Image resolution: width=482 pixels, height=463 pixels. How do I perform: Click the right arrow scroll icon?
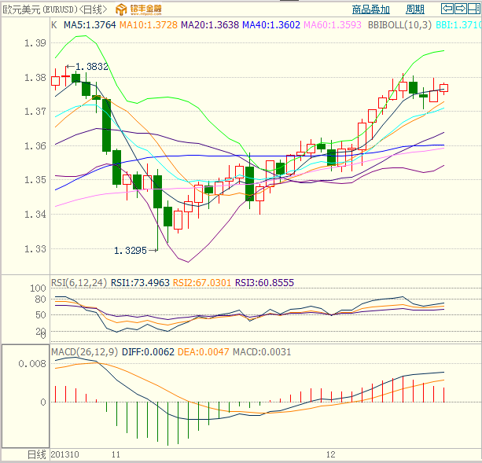[x=460, y=9]
